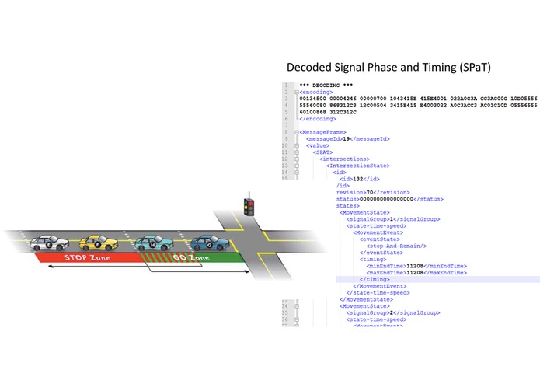Image resolution: width=540 pixels, height=384 pixels.
Task: Click the <MessageFrame> opening tag
Action: (x=322, y=132)
